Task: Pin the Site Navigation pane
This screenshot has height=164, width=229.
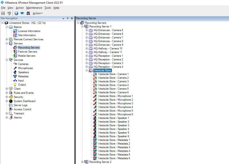Action: pyautogui.click(x=68, y=18)
